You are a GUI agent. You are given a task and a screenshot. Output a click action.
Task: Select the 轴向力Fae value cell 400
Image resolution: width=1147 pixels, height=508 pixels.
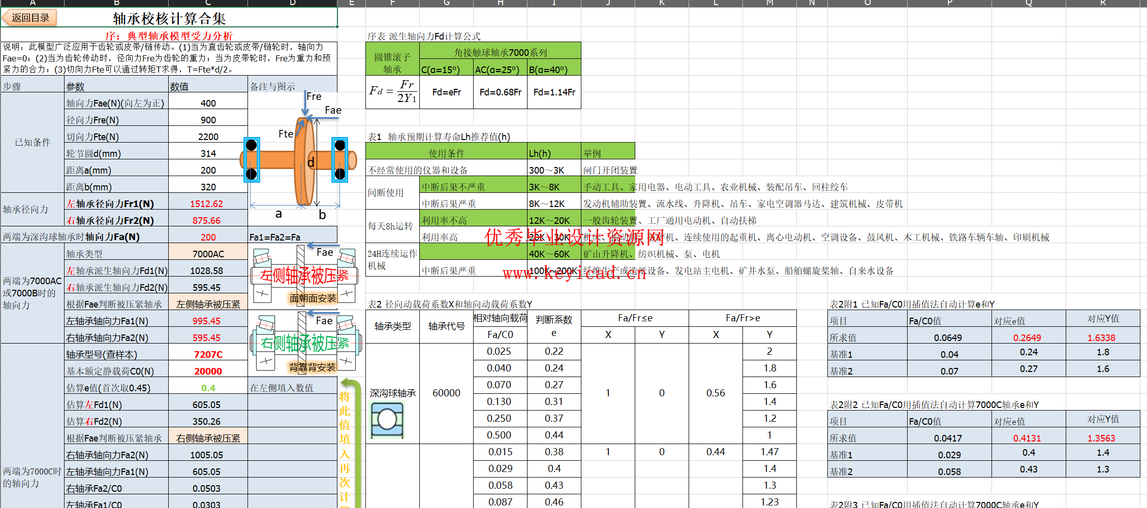coord(208,103)
